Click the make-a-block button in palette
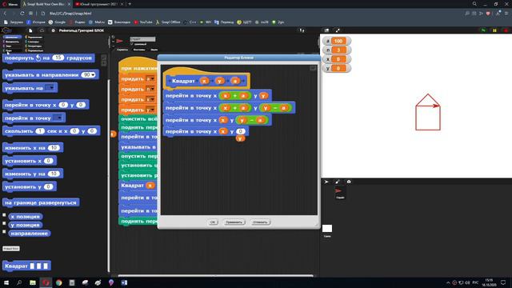The height and width of the screenshot is (288, 512). 10,249
